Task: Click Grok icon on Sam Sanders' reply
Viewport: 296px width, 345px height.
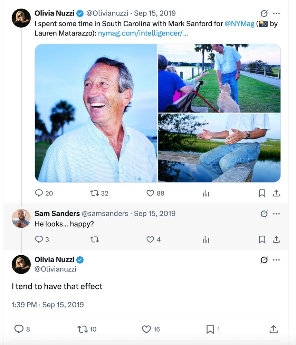Action: click(x=264, y=214)
